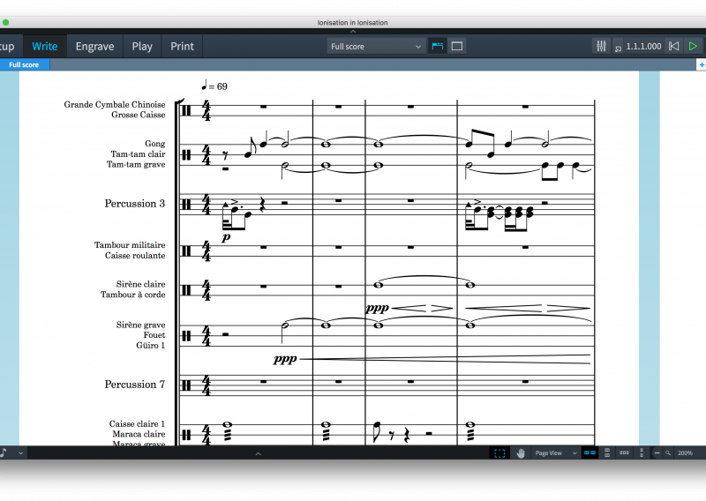The height and width of the screenshot is (501, 706).
Task: Click the Tam-tam clair label
Action: pos(138,154)
